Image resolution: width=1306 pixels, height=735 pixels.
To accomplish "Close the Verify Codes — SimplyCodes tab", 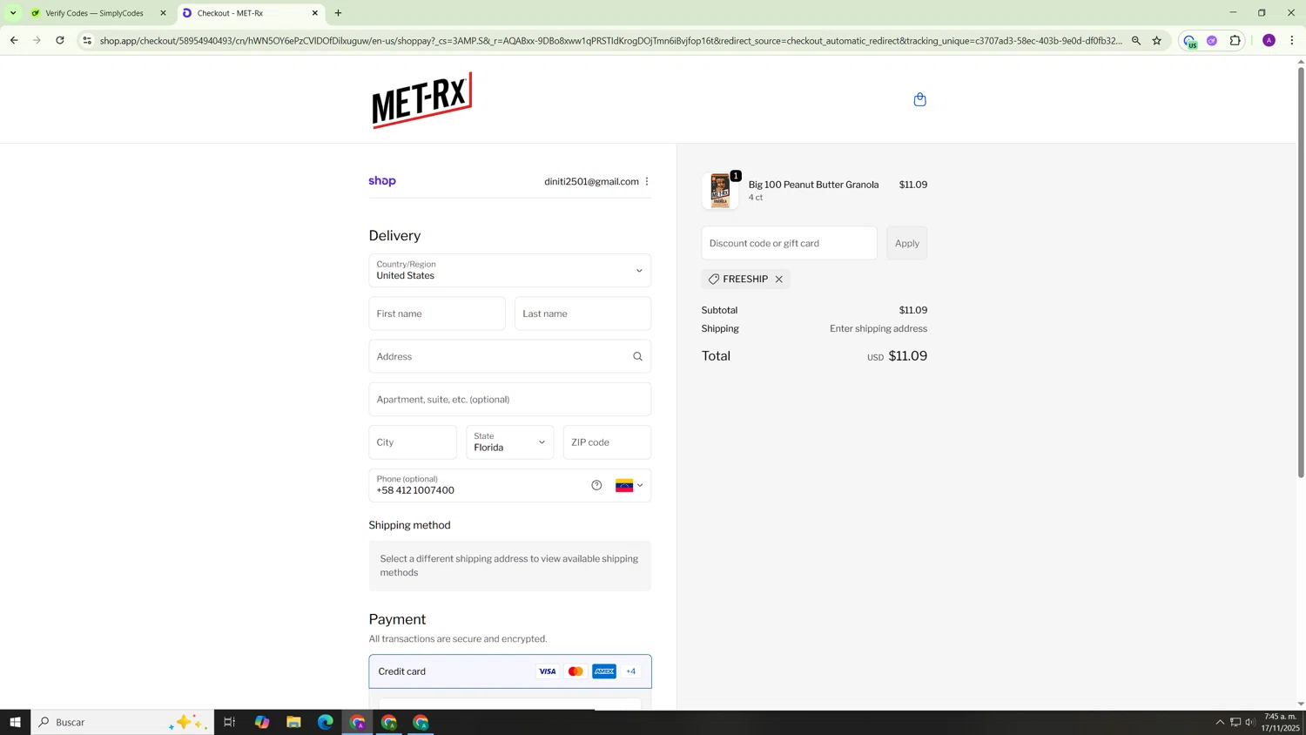I will (x=163, y=13).
